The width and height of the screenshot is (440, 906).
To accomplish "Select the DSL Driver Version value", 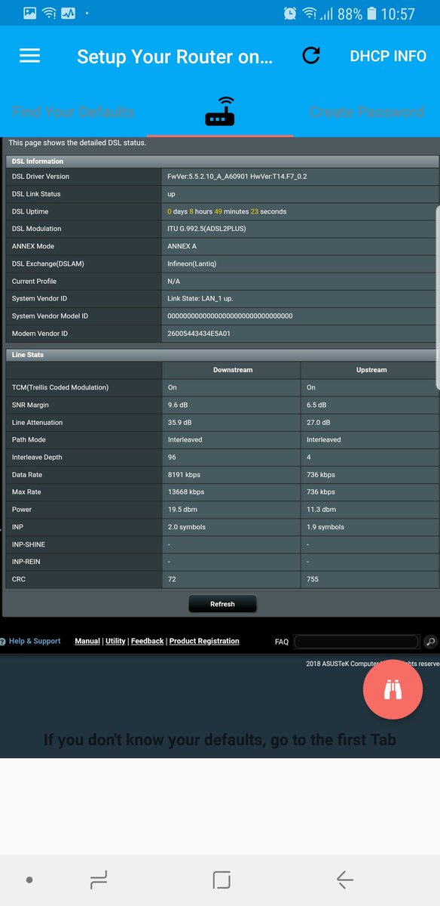I will click(x=237, y=176).
